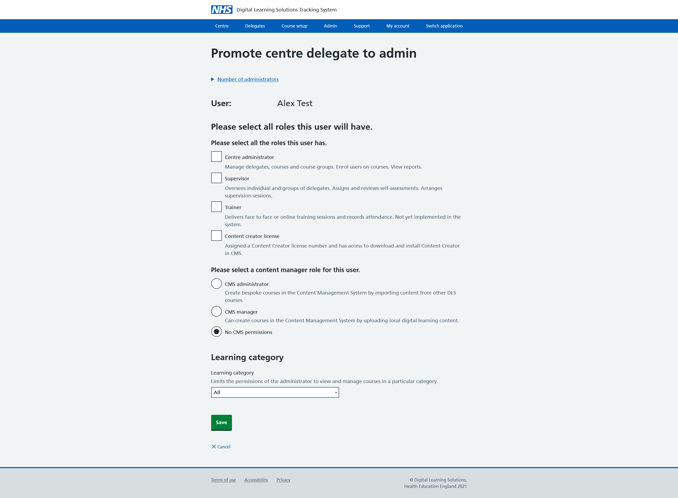Click the Cancel X icon
The height and width of the screenshot is (498, 678).
[x=214, y=447]
